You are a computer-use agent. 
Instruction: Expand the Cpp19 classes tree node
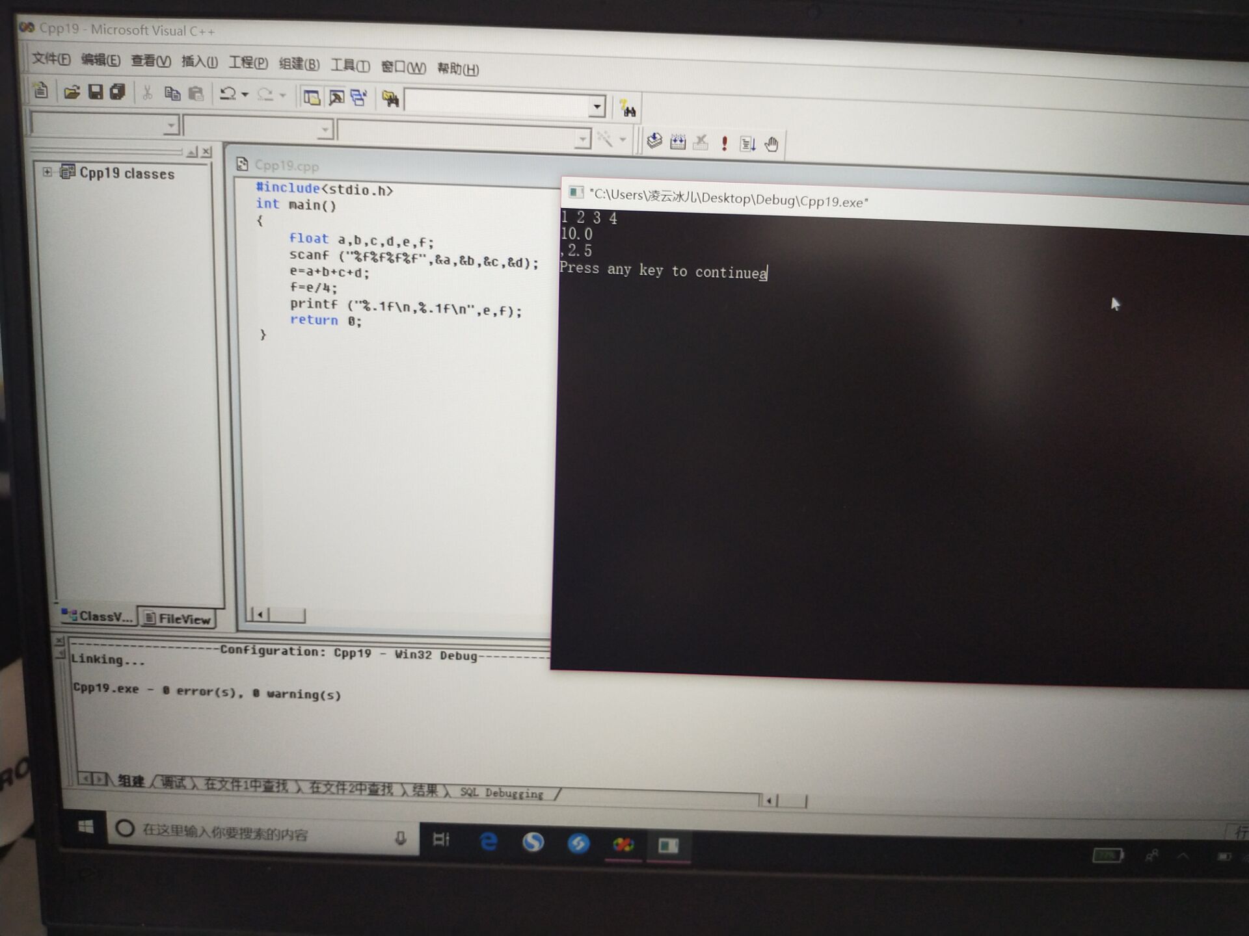[47, 172]
